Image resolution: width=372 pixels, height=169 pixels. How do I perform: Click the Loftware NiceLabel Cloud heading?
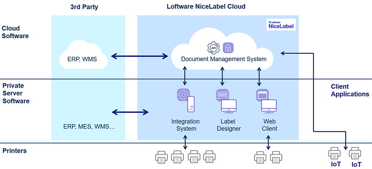click(x=206, y=6)
